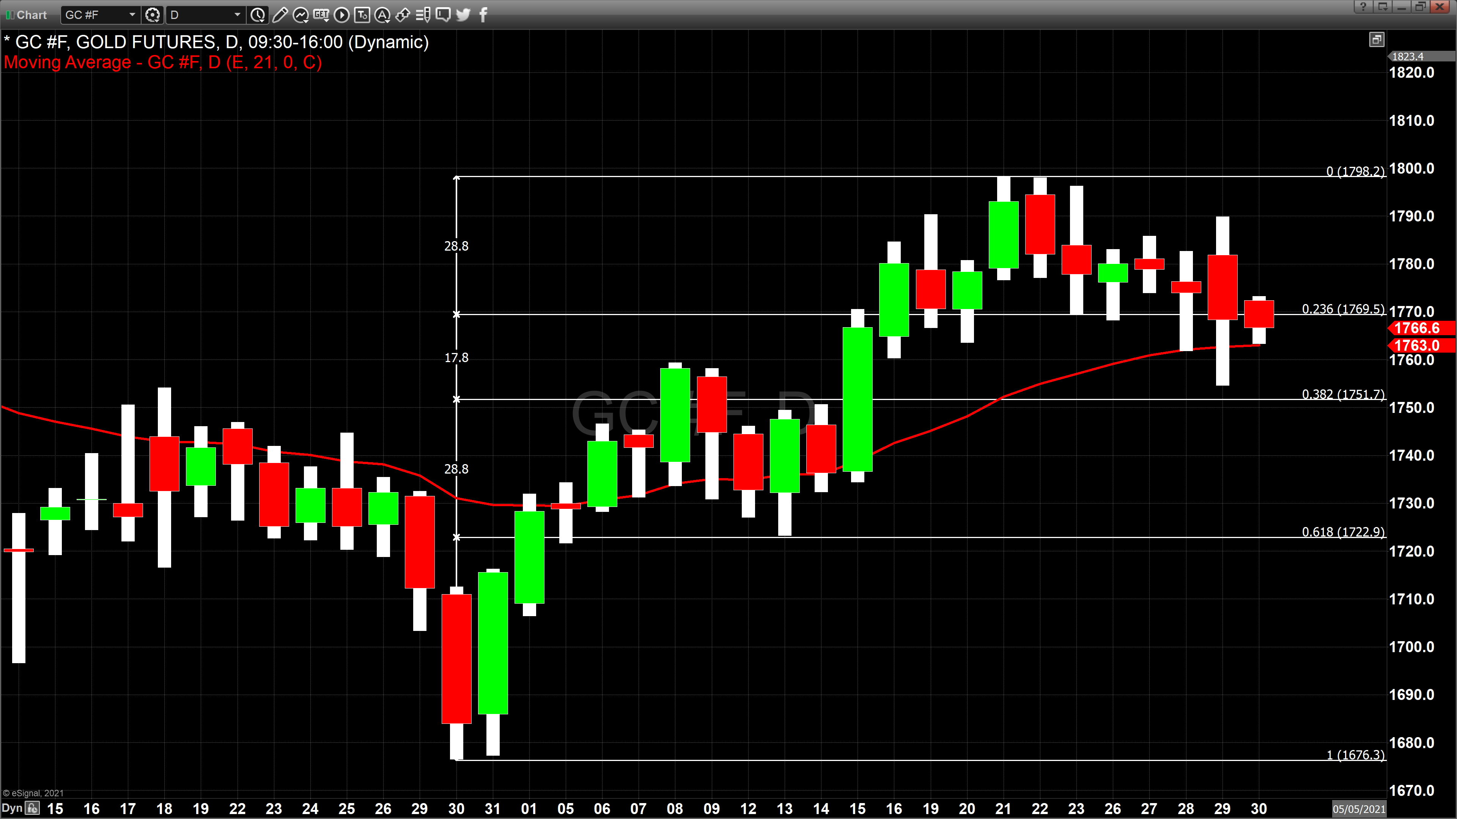Expand the GC #F symbol dropdown
1457x819 pixels.
[x=132, y=15]
